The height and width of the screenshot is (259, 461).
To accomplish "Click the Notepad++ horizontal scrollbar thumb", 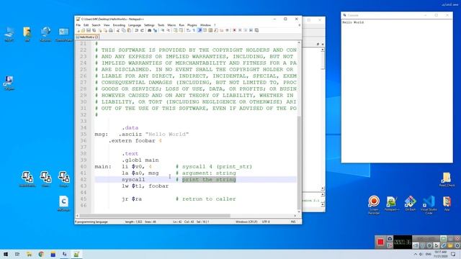I will (155, 216).
